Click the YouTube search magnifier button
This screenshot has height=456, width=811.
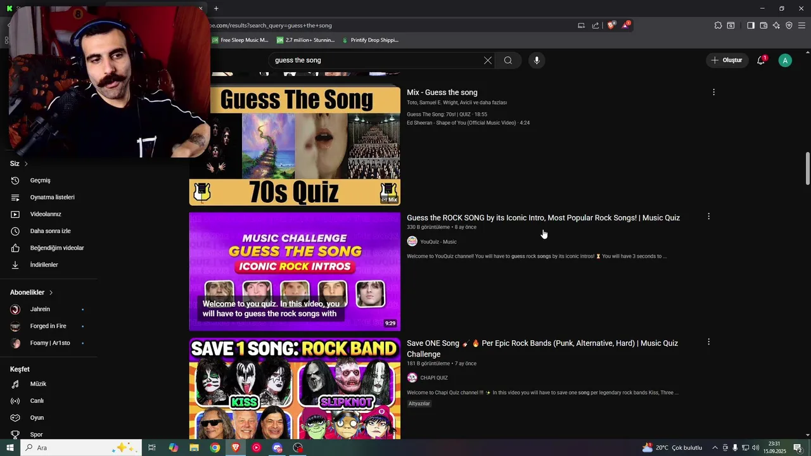click(508, 60)
